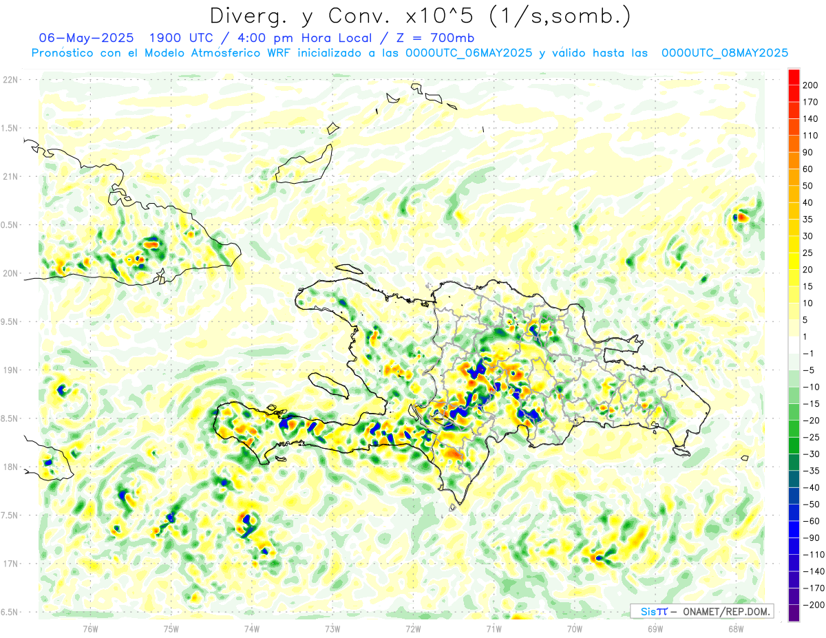Click the '75W' longitude label
Image resolution: width=826 pixels, height=638 pixels.
171,628
